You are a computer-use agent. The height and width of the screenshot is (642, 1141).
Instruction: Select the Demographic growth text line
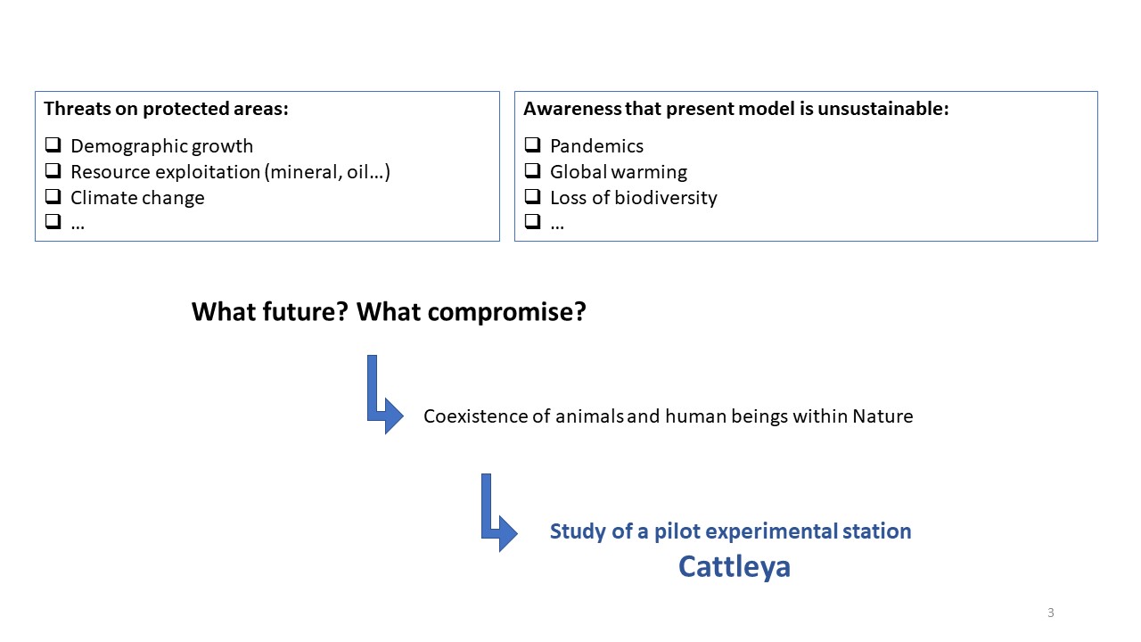[162, 146]
